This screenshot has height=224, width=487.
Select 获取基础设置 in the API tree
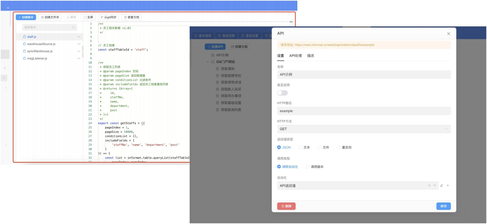point(231,103)
